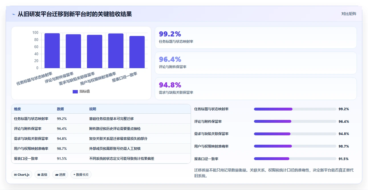Click 不同系统的状态定义可能导致统计结果偏差 description
Image resolution: width=368 pixels, height=190 pixels.
[x=122, y=158]
